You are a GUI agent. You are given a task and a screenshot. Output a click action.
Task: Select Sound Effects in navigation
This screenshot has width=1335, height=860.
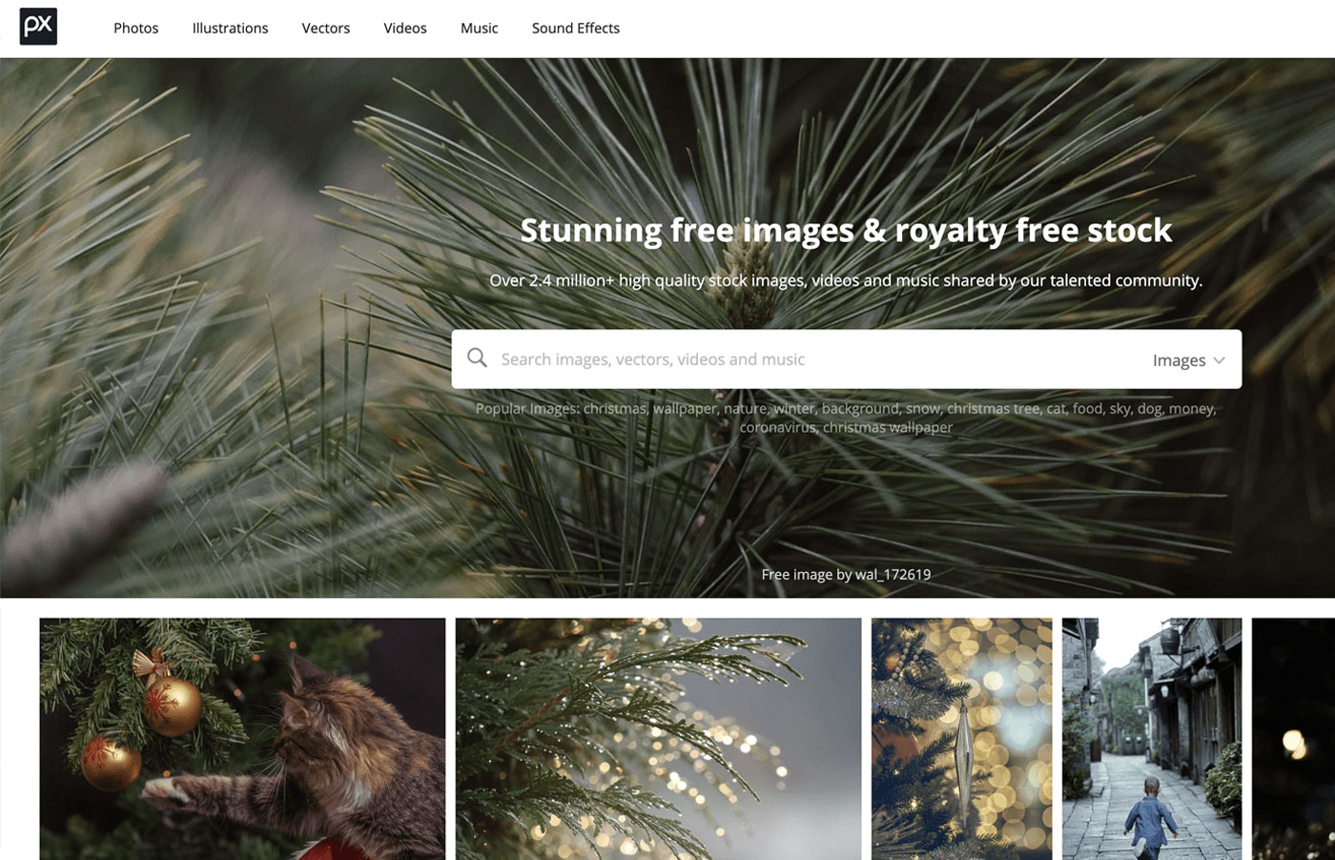(x=576, y=29)
